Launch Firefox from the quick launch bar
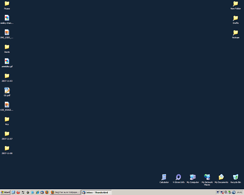244x195 pixels. pos(47,192)
